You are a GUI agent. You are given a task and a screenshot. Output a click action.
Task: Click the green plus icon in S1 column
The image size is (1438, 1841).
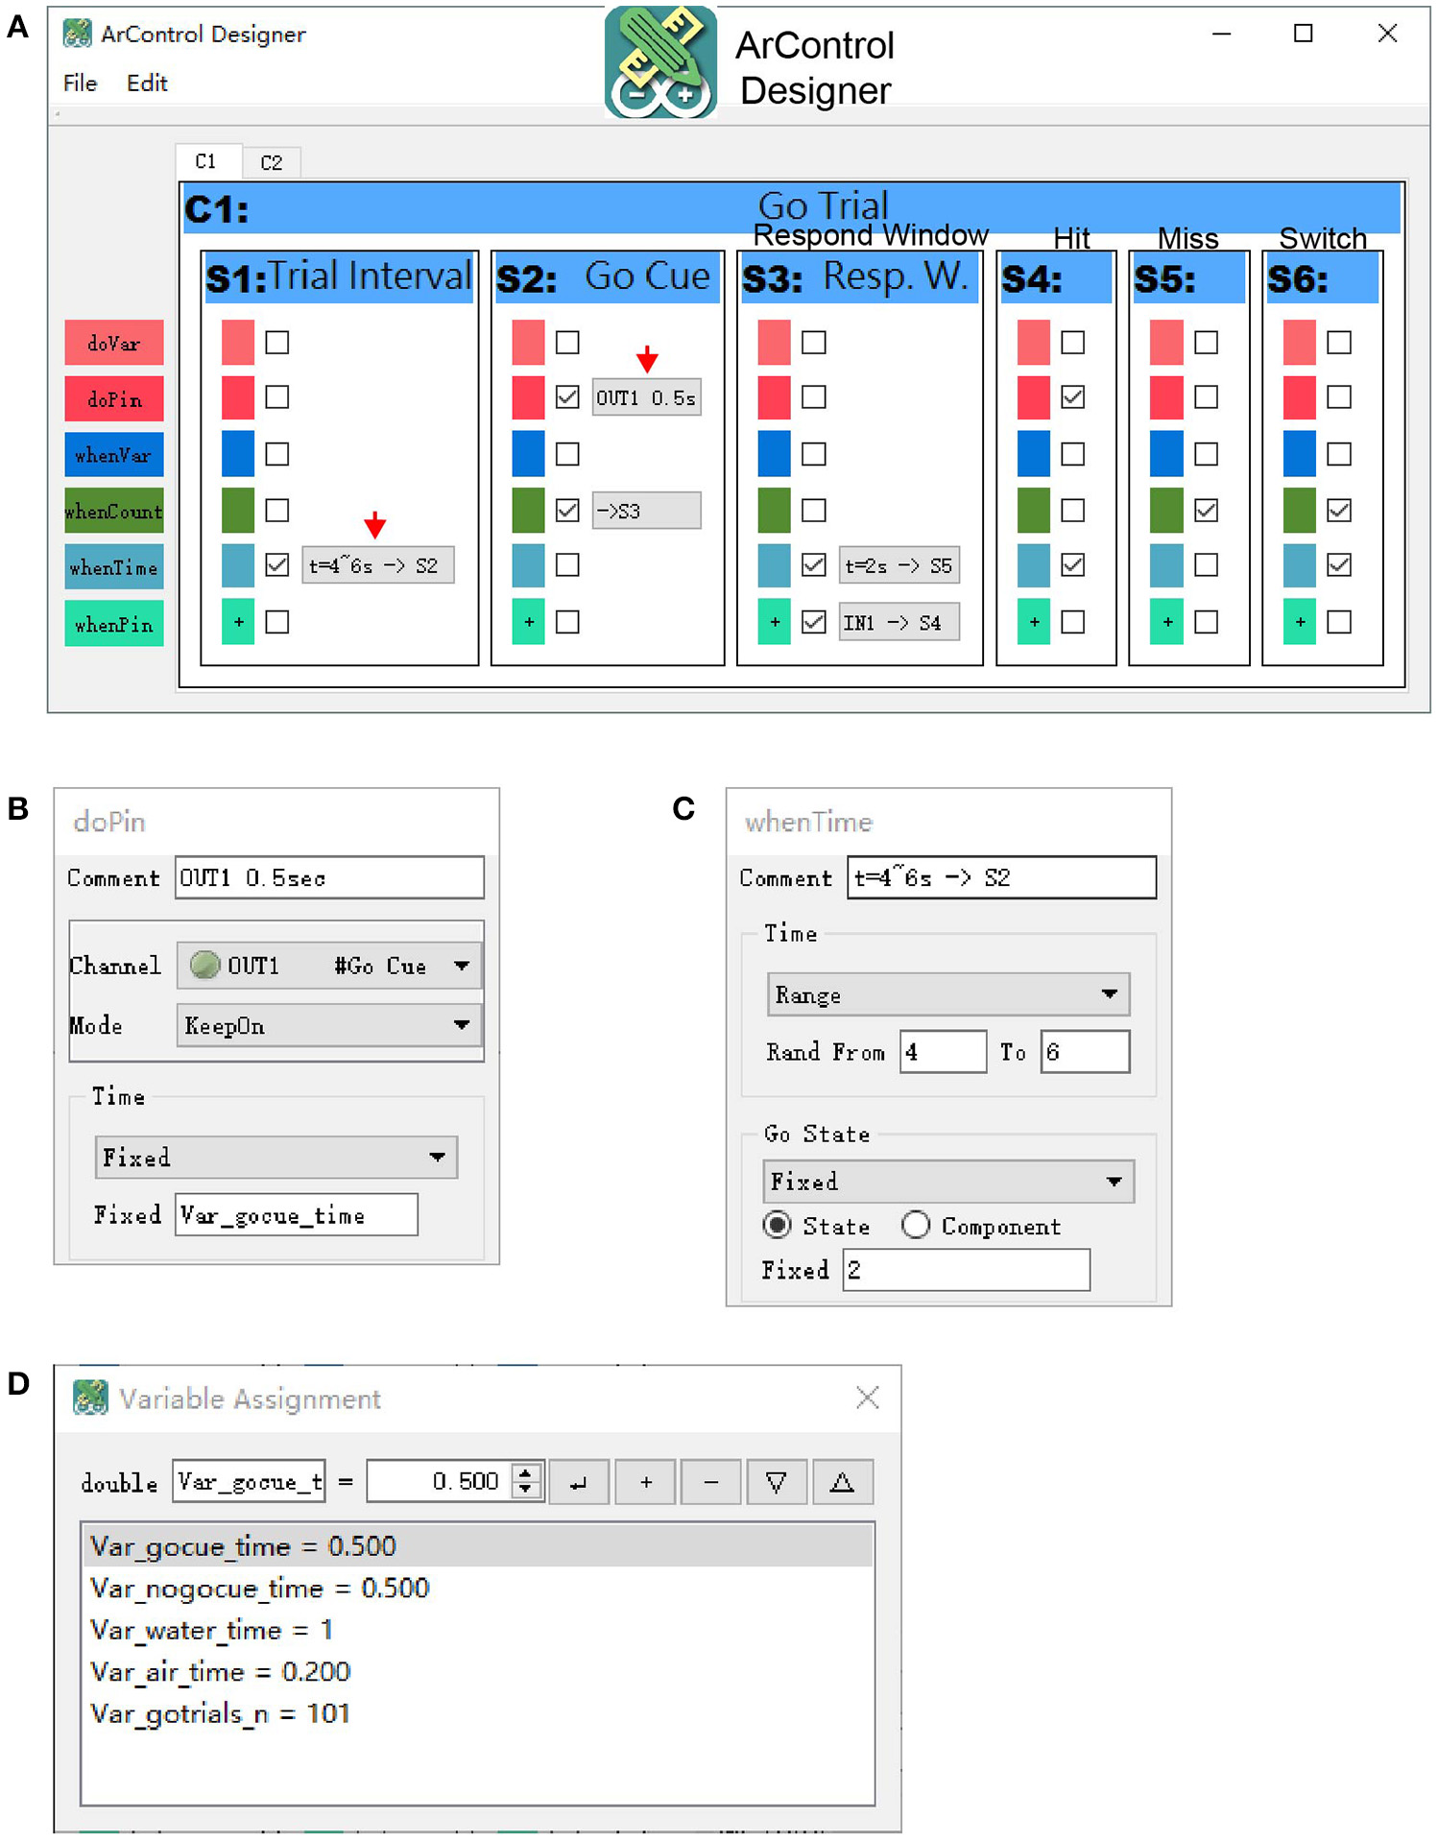coord(238,622)
